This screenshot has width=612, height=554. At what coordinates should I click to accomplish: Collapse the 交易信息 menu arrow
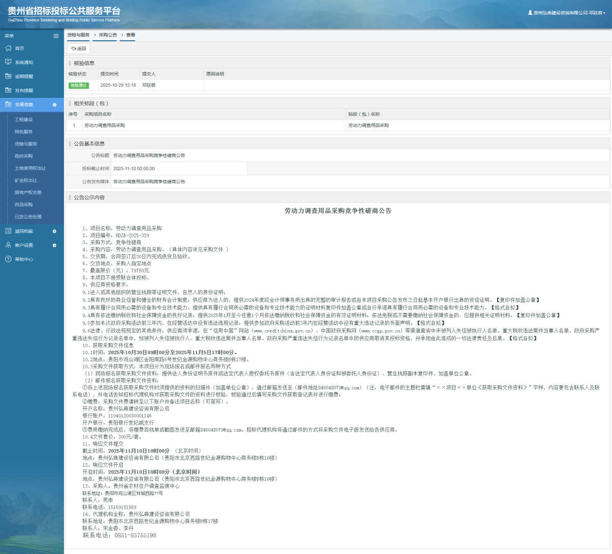click(x=55, y=105)
